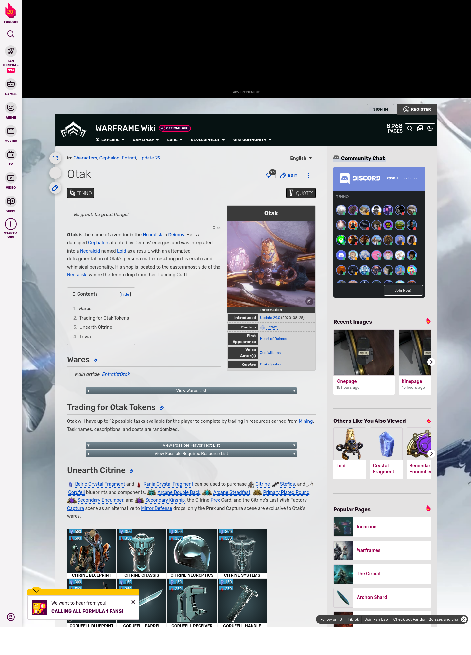Click the Sign In button

(x=380, y=109)
